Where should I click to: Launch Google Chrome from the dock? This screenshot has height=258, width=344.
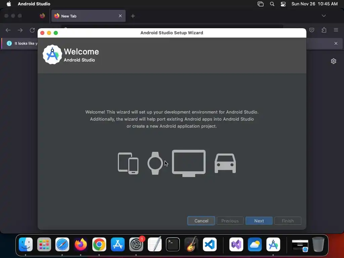99,245
